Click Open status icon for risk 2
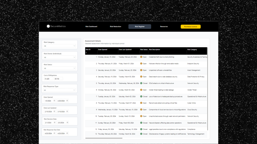Screen dimensions: 257x144 coord(141,63)
